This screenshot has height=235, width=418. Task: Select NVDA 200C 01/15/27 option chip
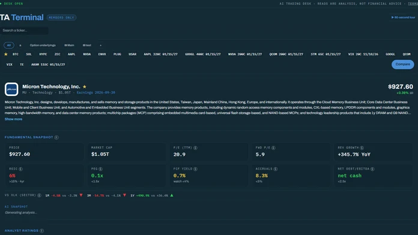tap(245, 55)
